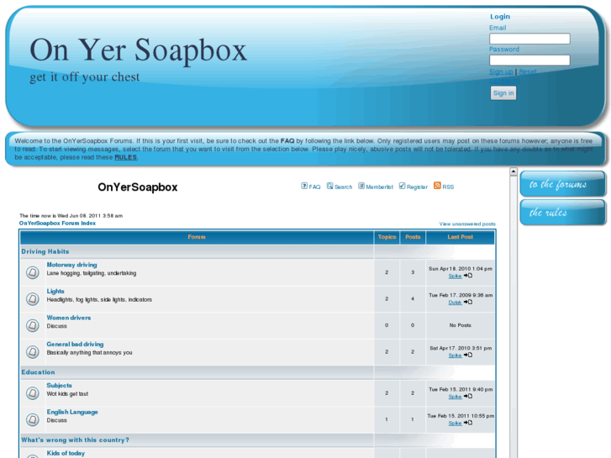Click the Lights forum folder icon
The height and width of the screenshot is (458, 611).
pos(33,299)
